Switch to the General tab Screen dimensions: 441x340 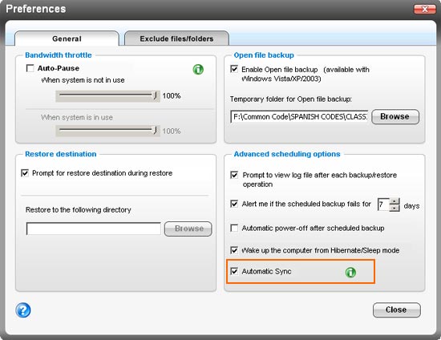point(67,38)
